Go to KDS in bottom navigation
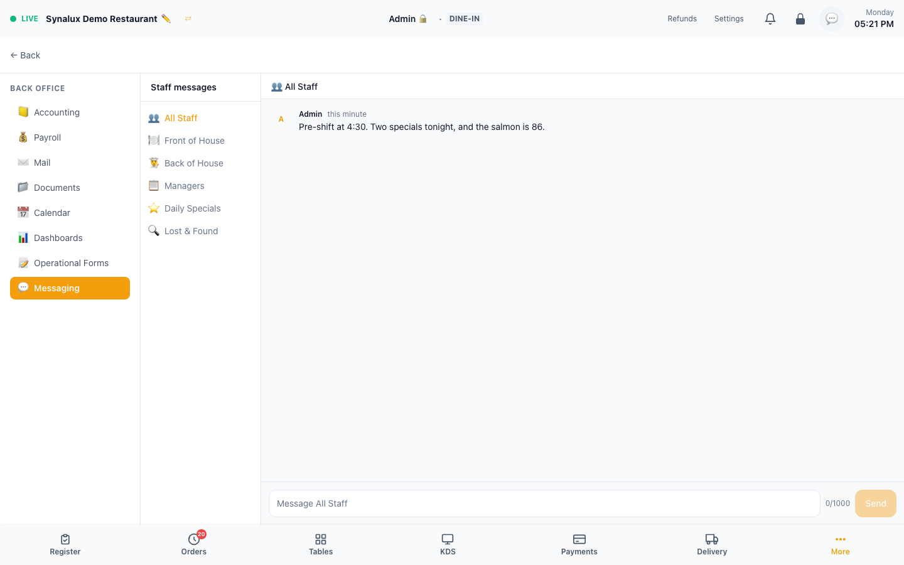The image size is (904, 565). (448, 544)
